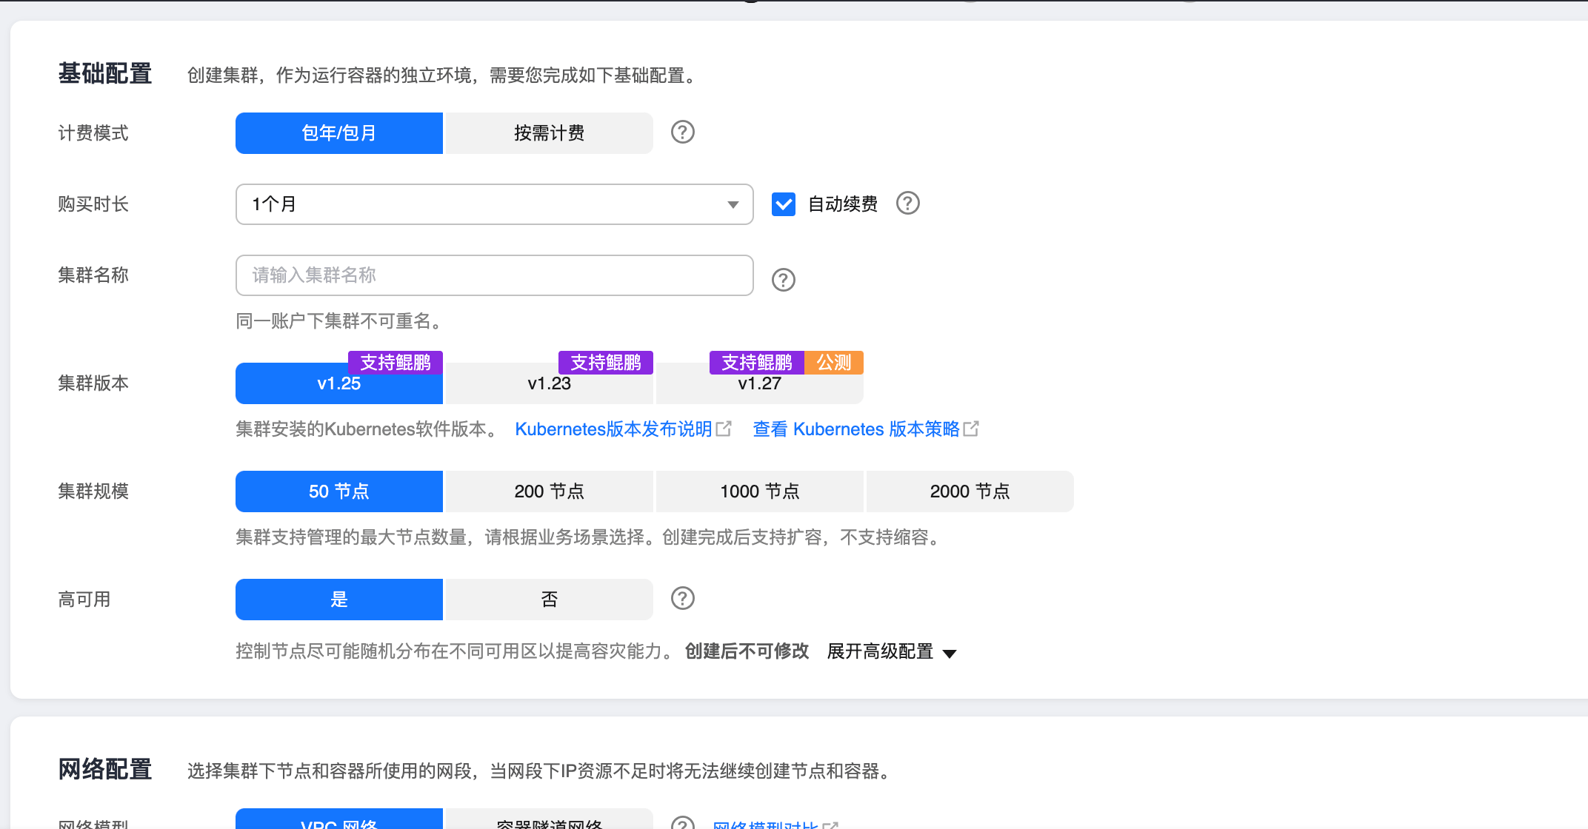Viewport: 1588px width, 829px height.
Task: Click the external link icon after Kubernetes版本发布说明
Action: 724,428
